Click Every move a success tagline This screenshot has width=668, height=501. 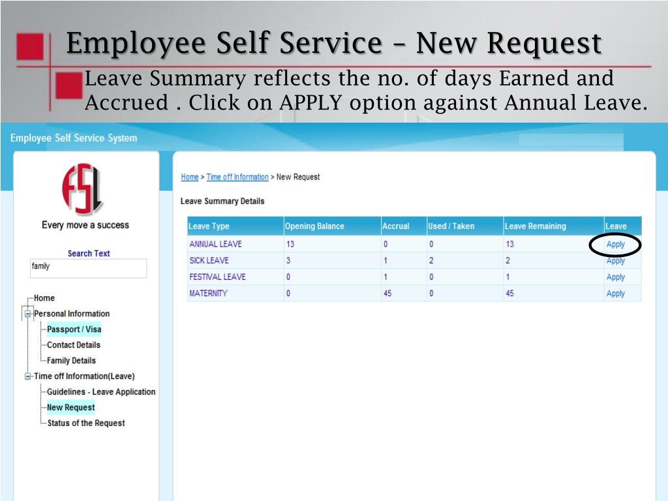[x=85, y=225]
